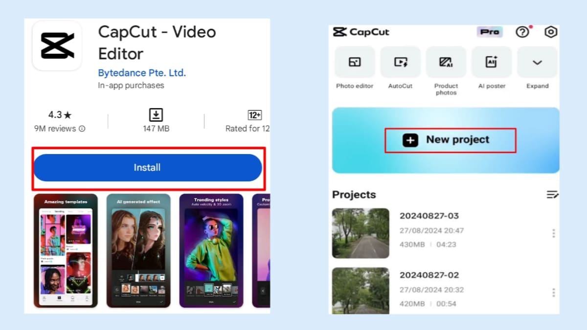Image resolution: width=587 pixels, height=330 pixels.
Task: Open more options for project 20240827-03
Action: 553,233
